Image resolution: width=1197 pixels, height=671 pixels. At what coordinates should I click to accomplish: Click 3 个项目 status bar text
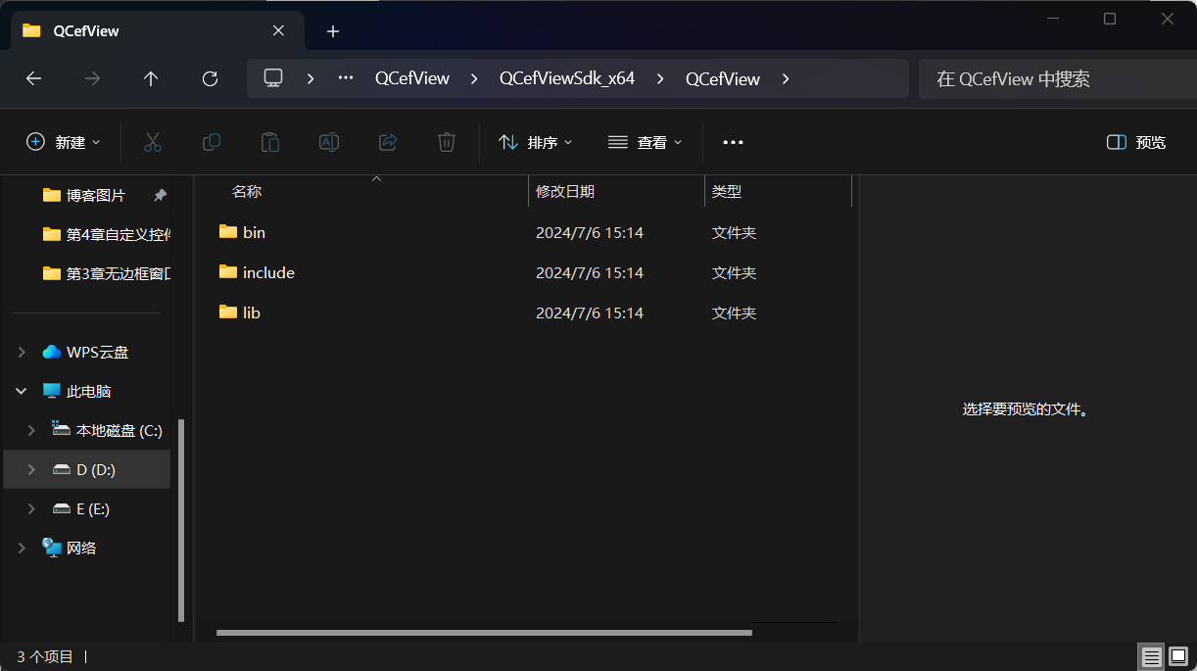(x=45, y=656)
